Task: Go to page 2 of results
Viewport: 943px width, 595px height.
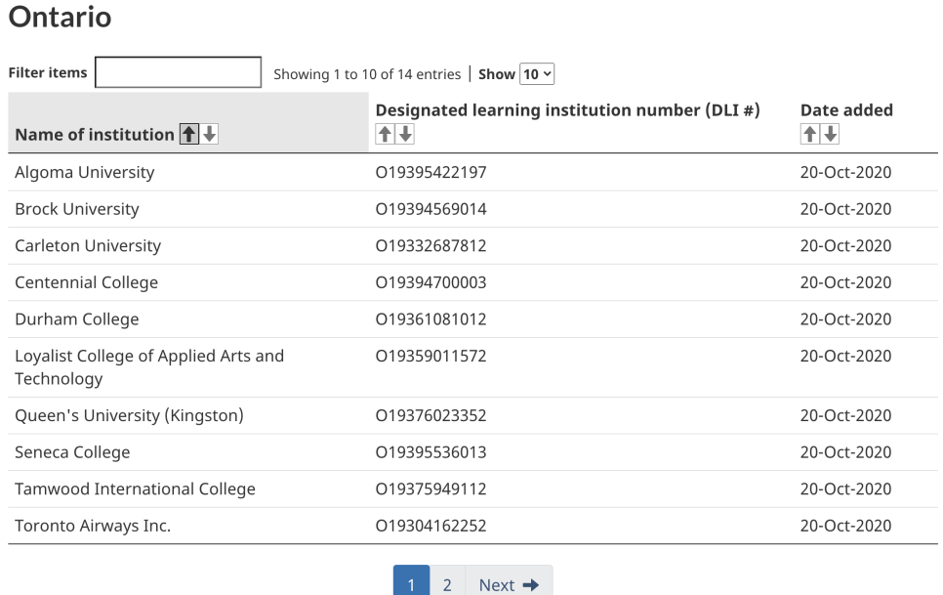Action: point(447,584)
